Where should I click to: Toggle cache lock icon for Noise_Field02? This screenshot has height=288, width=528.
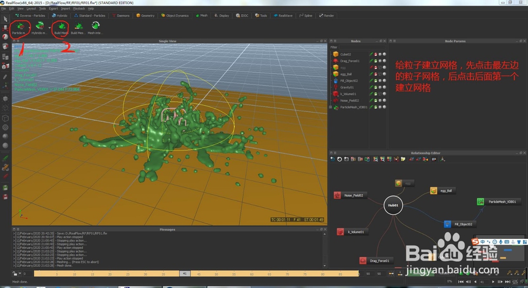(x=376, y=100)
